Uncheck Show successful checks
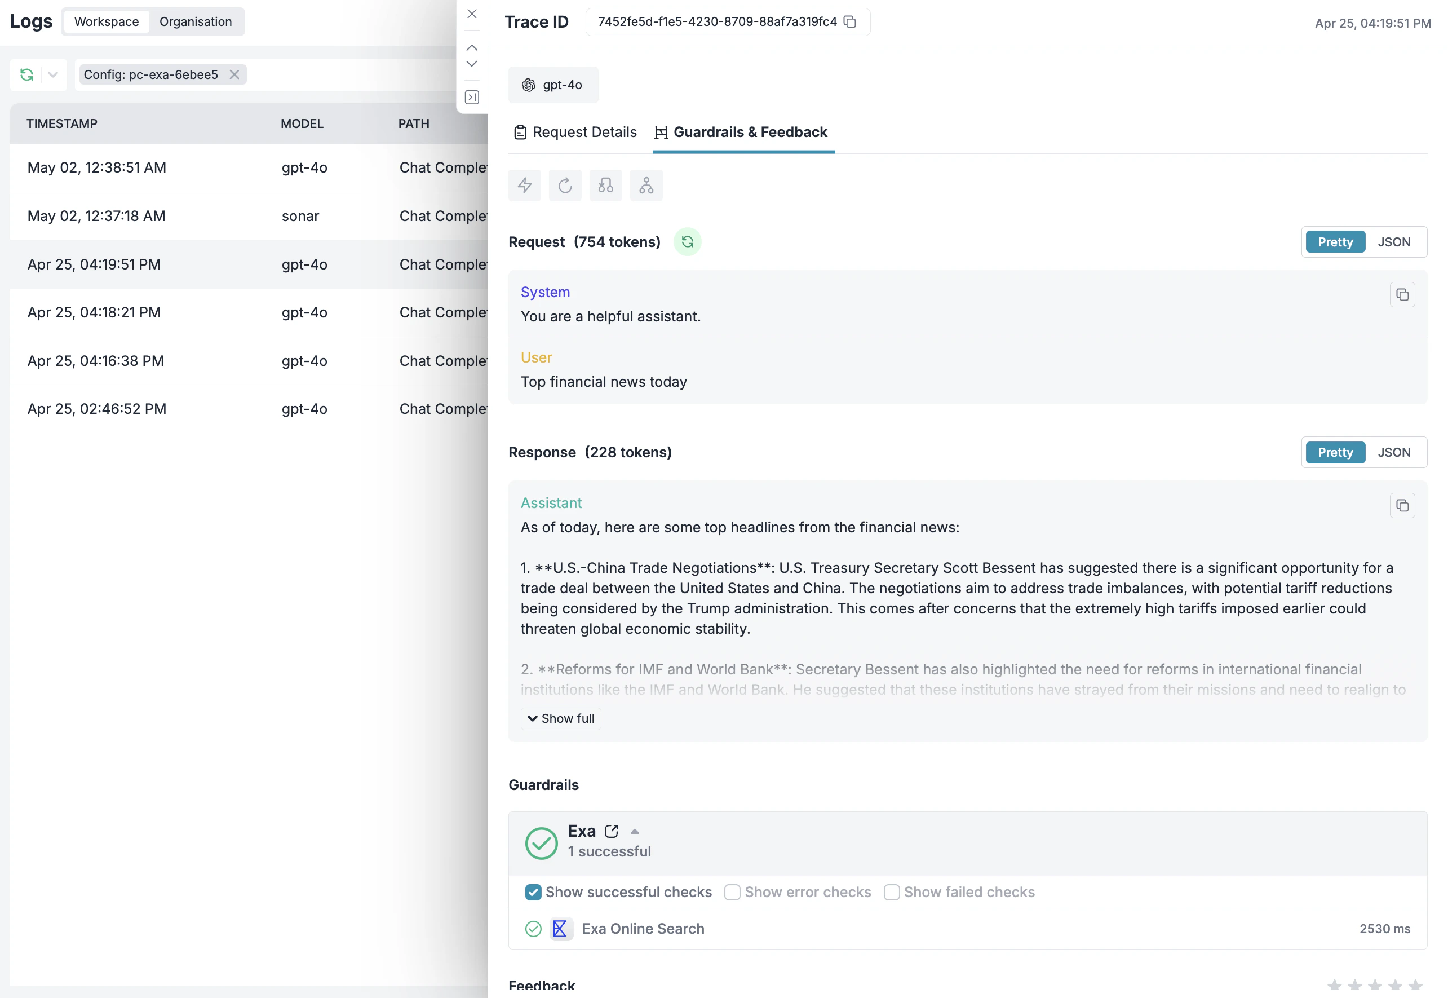The width and height of the screenshot is (1448, 998). click(533, 893)
